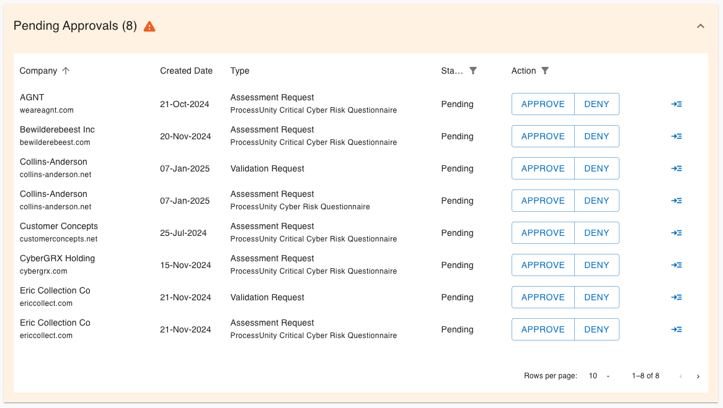Image resolution: width=723 pixels, height=408 pixels.
Task: Deny the CyberGRX Holding assessment request
Action: 597,264
